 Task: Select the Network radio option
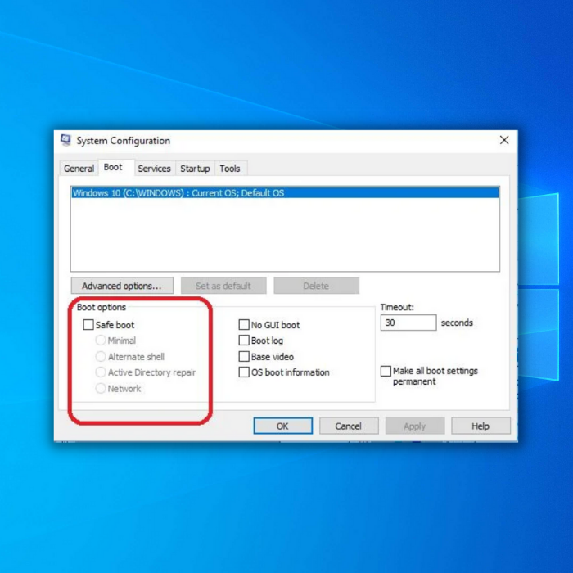(101, 389)
